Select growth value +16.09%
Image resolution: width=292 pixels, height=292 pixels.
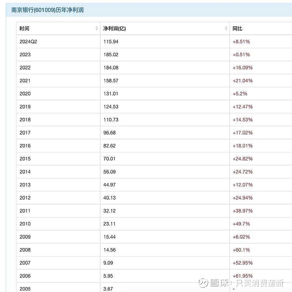[242, 68]
